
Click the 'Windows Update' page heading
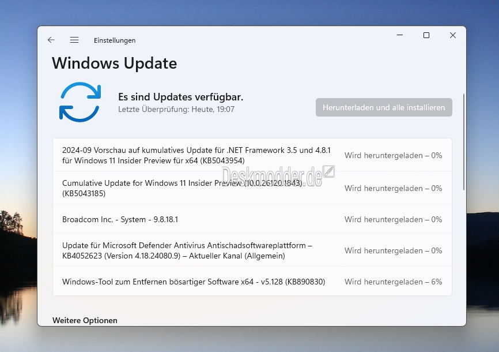(x=114, y=63)
